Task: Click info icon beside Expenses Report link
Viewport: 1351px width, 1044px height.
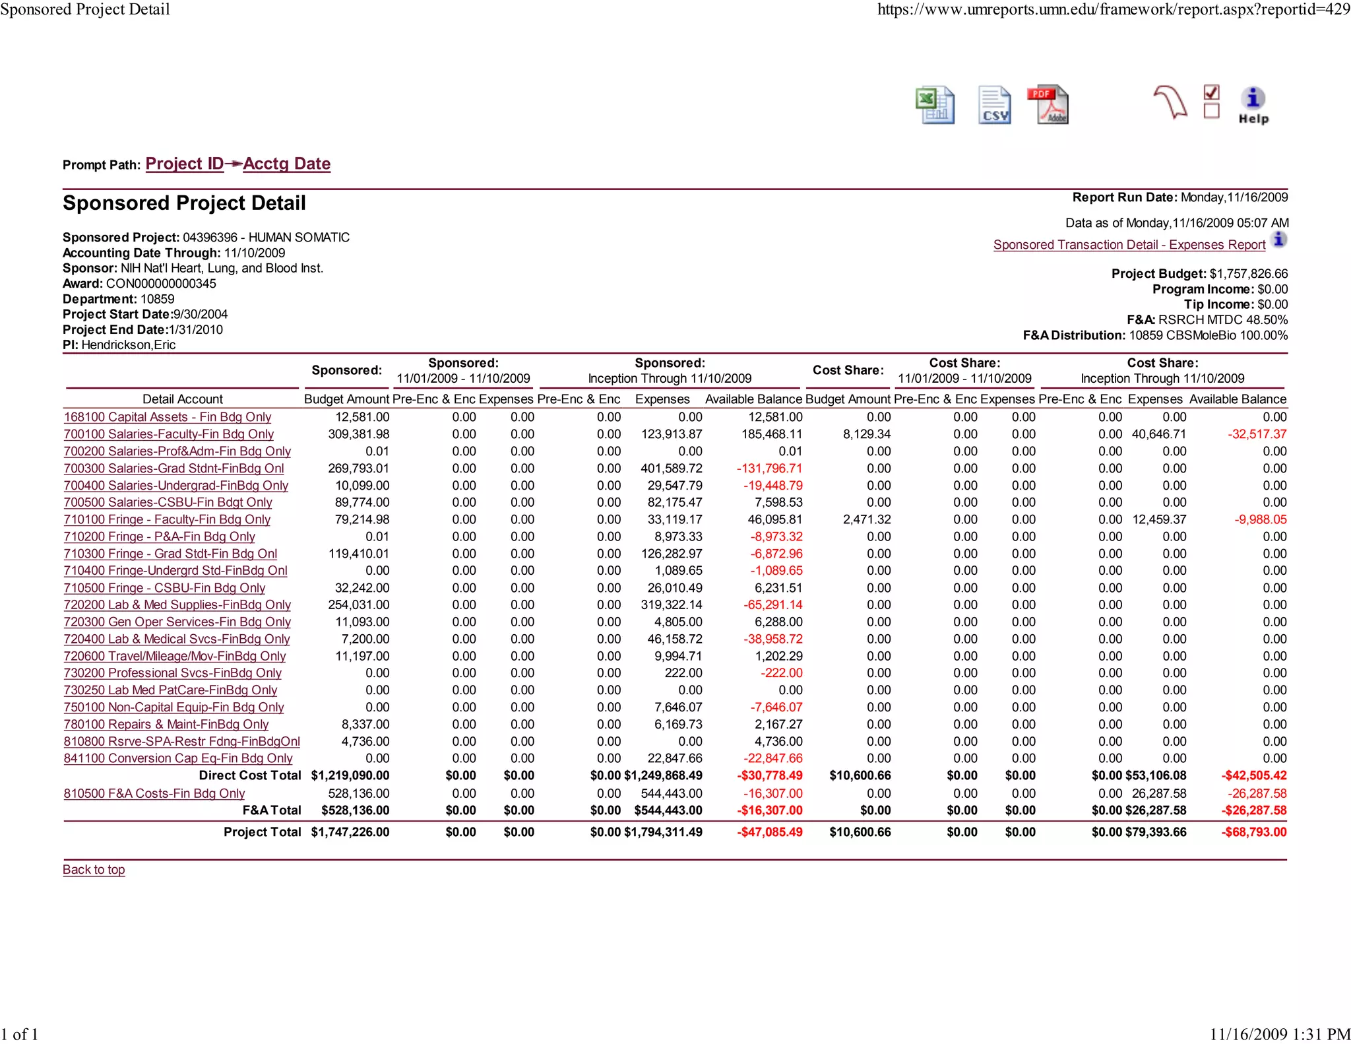Action: coord(1279,240)
